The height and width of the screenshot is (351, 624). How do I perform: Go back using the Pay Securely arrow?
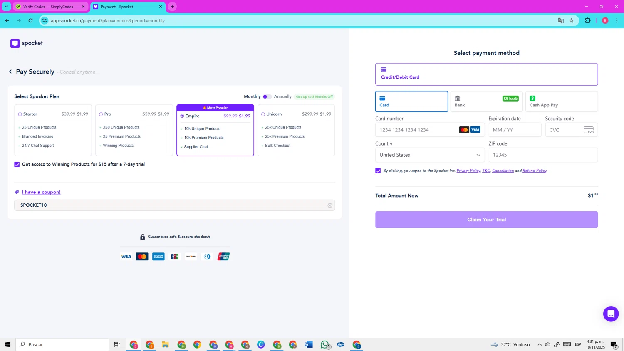(10, 72)
